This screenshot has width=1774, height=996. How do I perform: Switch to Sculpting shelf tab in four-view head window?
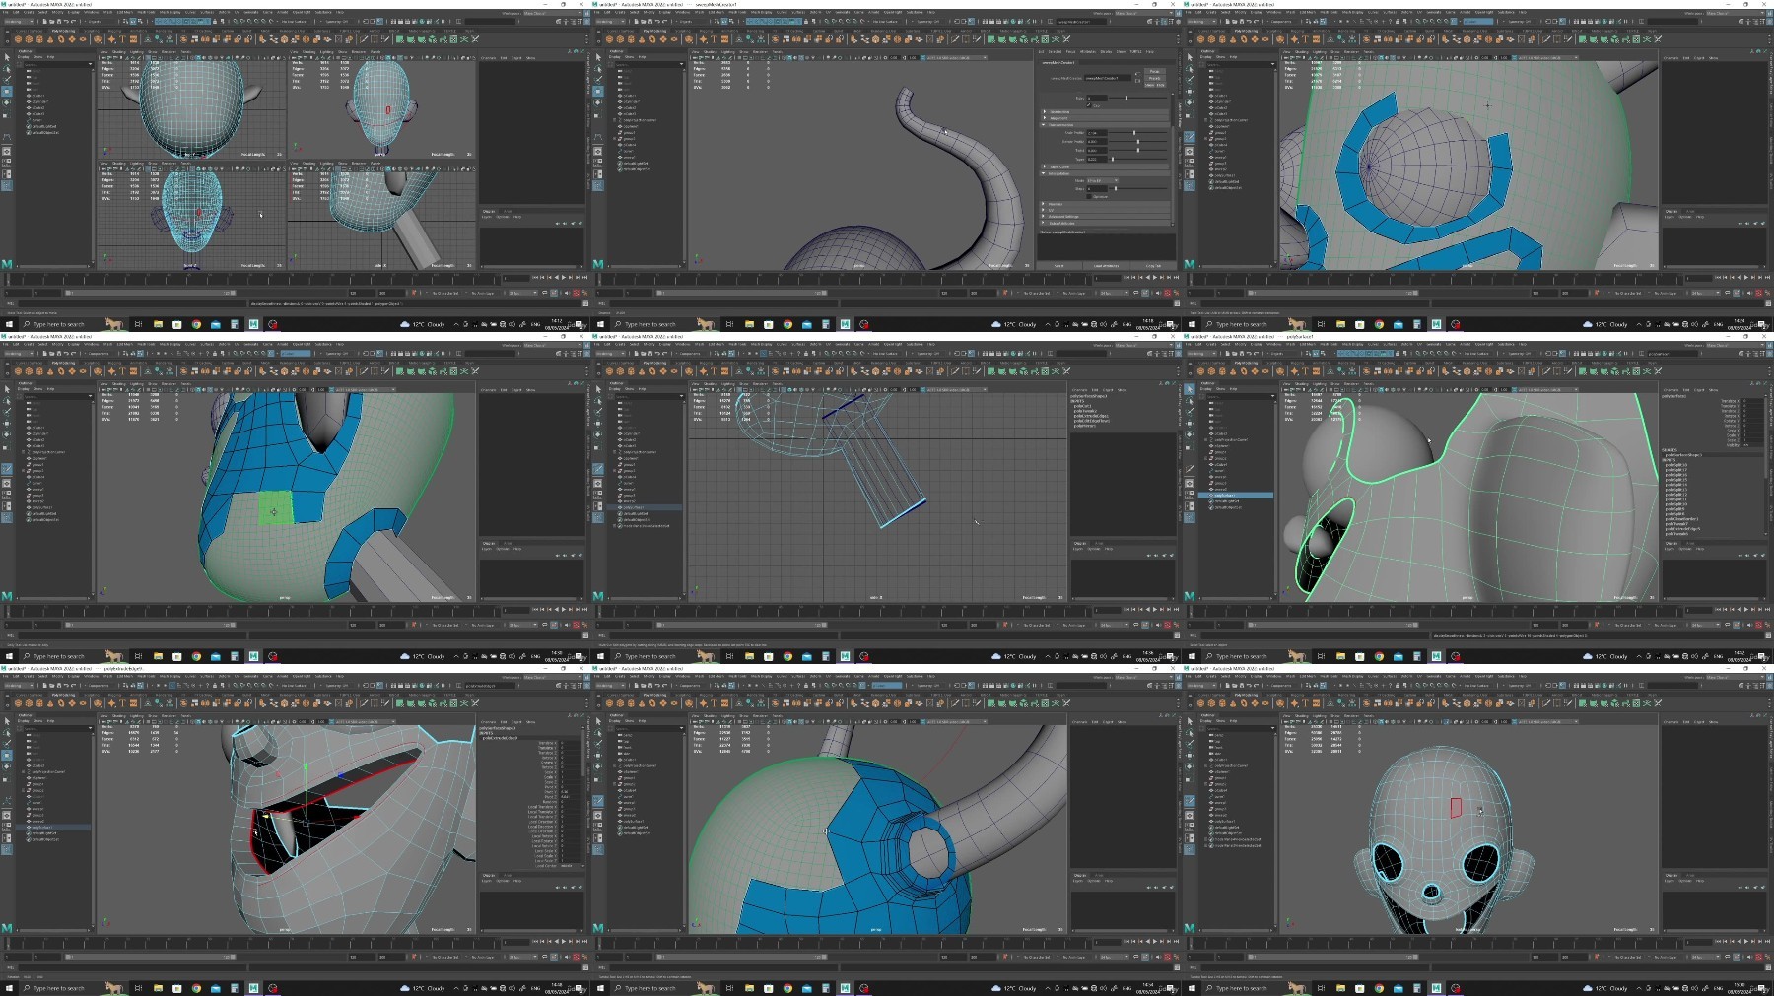[92, 31]
